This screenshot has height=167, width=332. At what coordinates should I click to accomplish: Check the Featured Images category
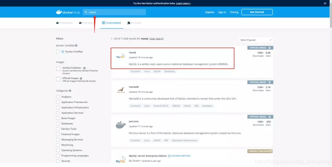point(58,134)
